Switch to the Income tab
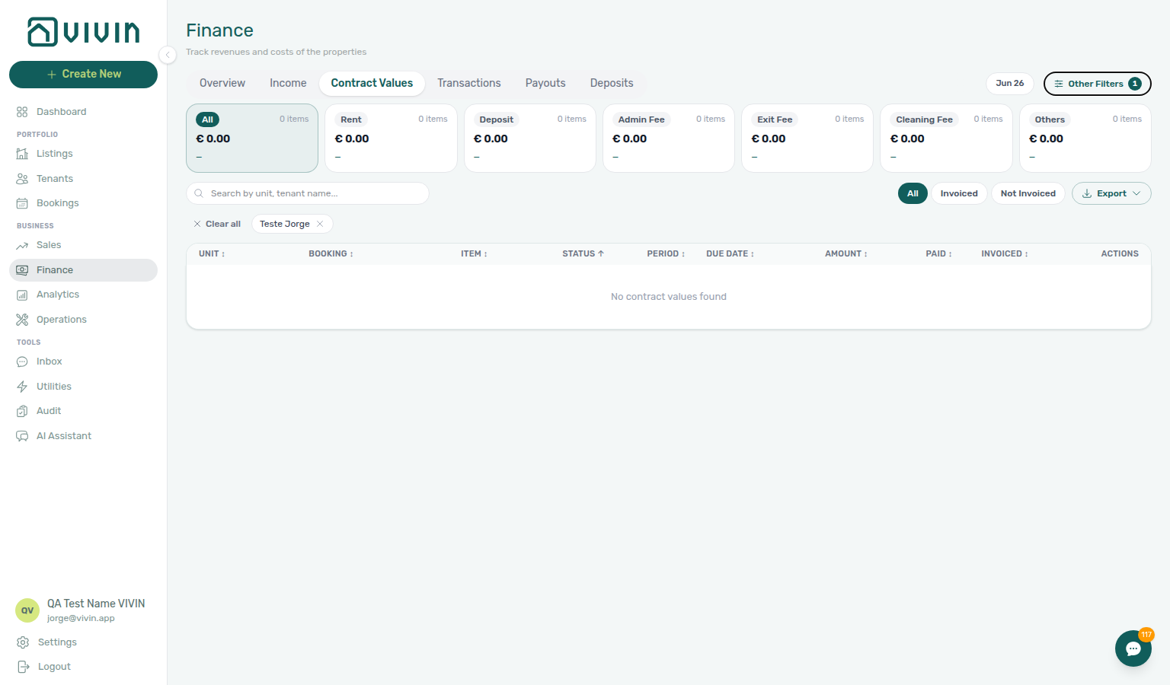The width and height of the screenshot is (1170, 685). pos(288,83)
